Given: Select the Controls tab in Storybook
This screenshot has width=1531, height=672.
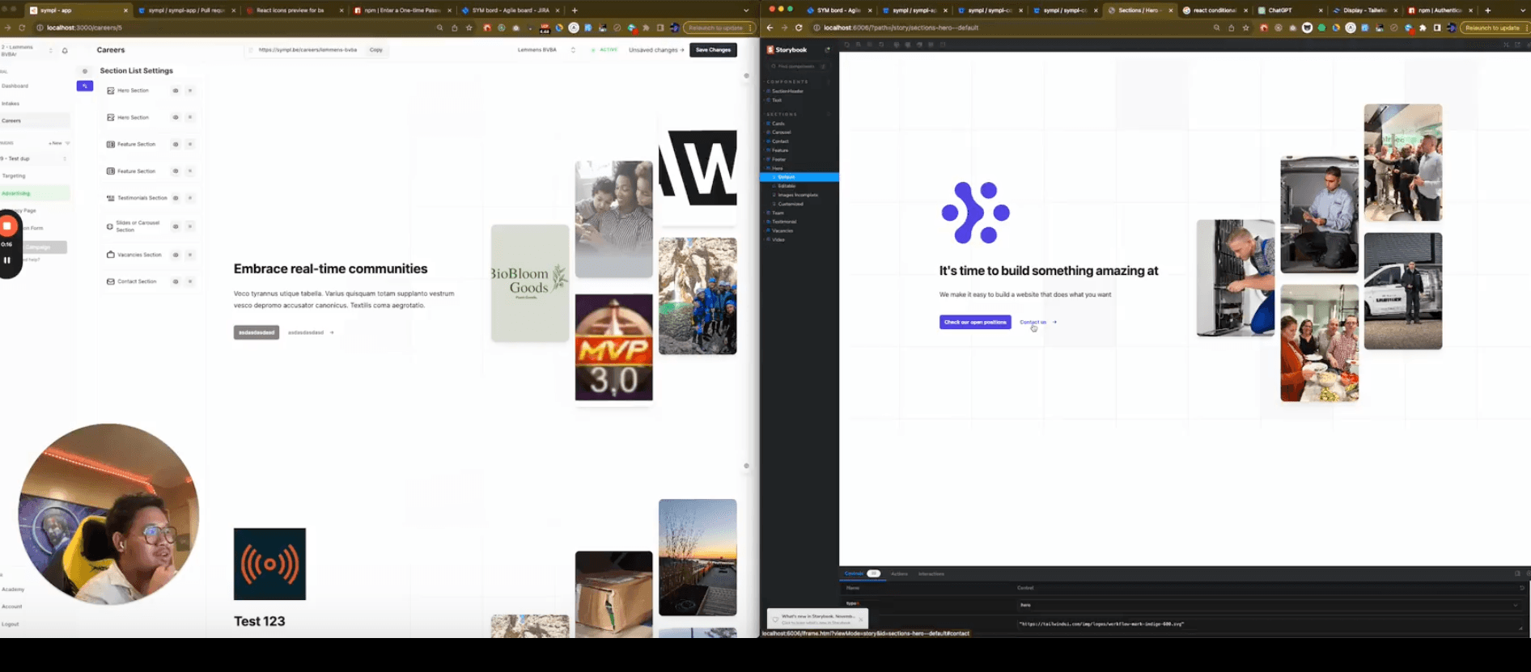Looking at the screenshot, I should click(x=862, y=573).
